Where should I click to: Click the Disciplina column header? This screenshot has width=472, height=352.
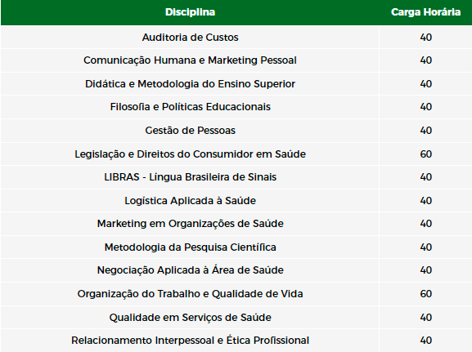(190, 12)
